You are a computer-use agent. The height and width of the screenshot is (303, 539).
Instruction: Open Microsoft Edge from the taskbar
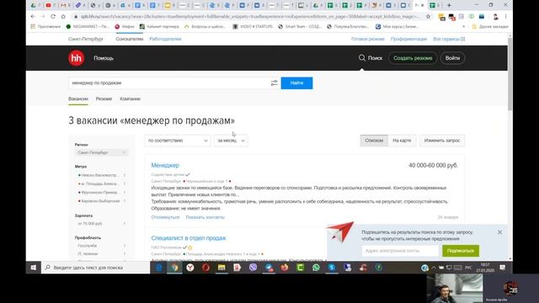coord(158,268)
